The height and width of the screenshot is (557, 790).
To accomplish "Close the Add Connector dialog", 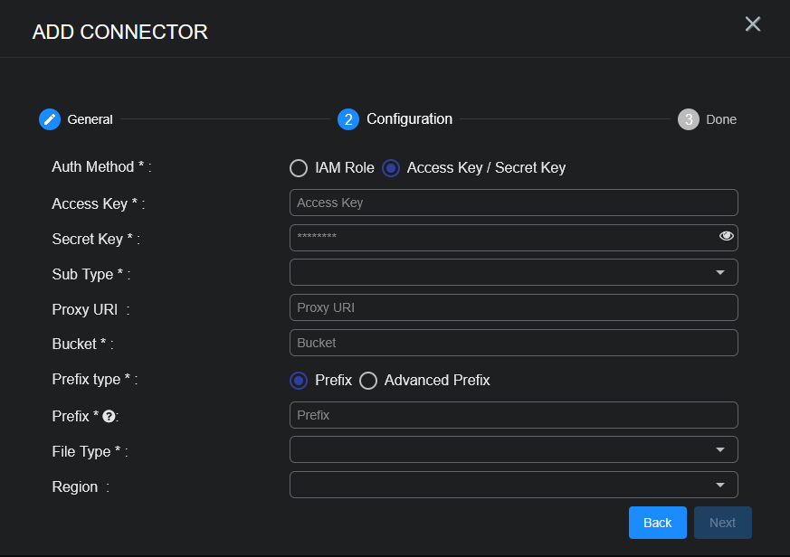I will (752, 24).
